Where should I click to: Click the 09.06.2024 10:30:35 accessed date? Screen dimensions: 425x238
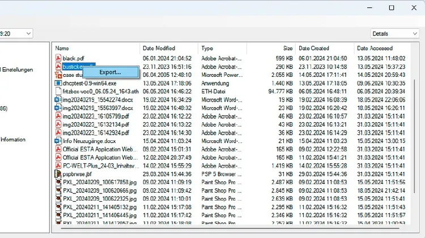point(381,83)
